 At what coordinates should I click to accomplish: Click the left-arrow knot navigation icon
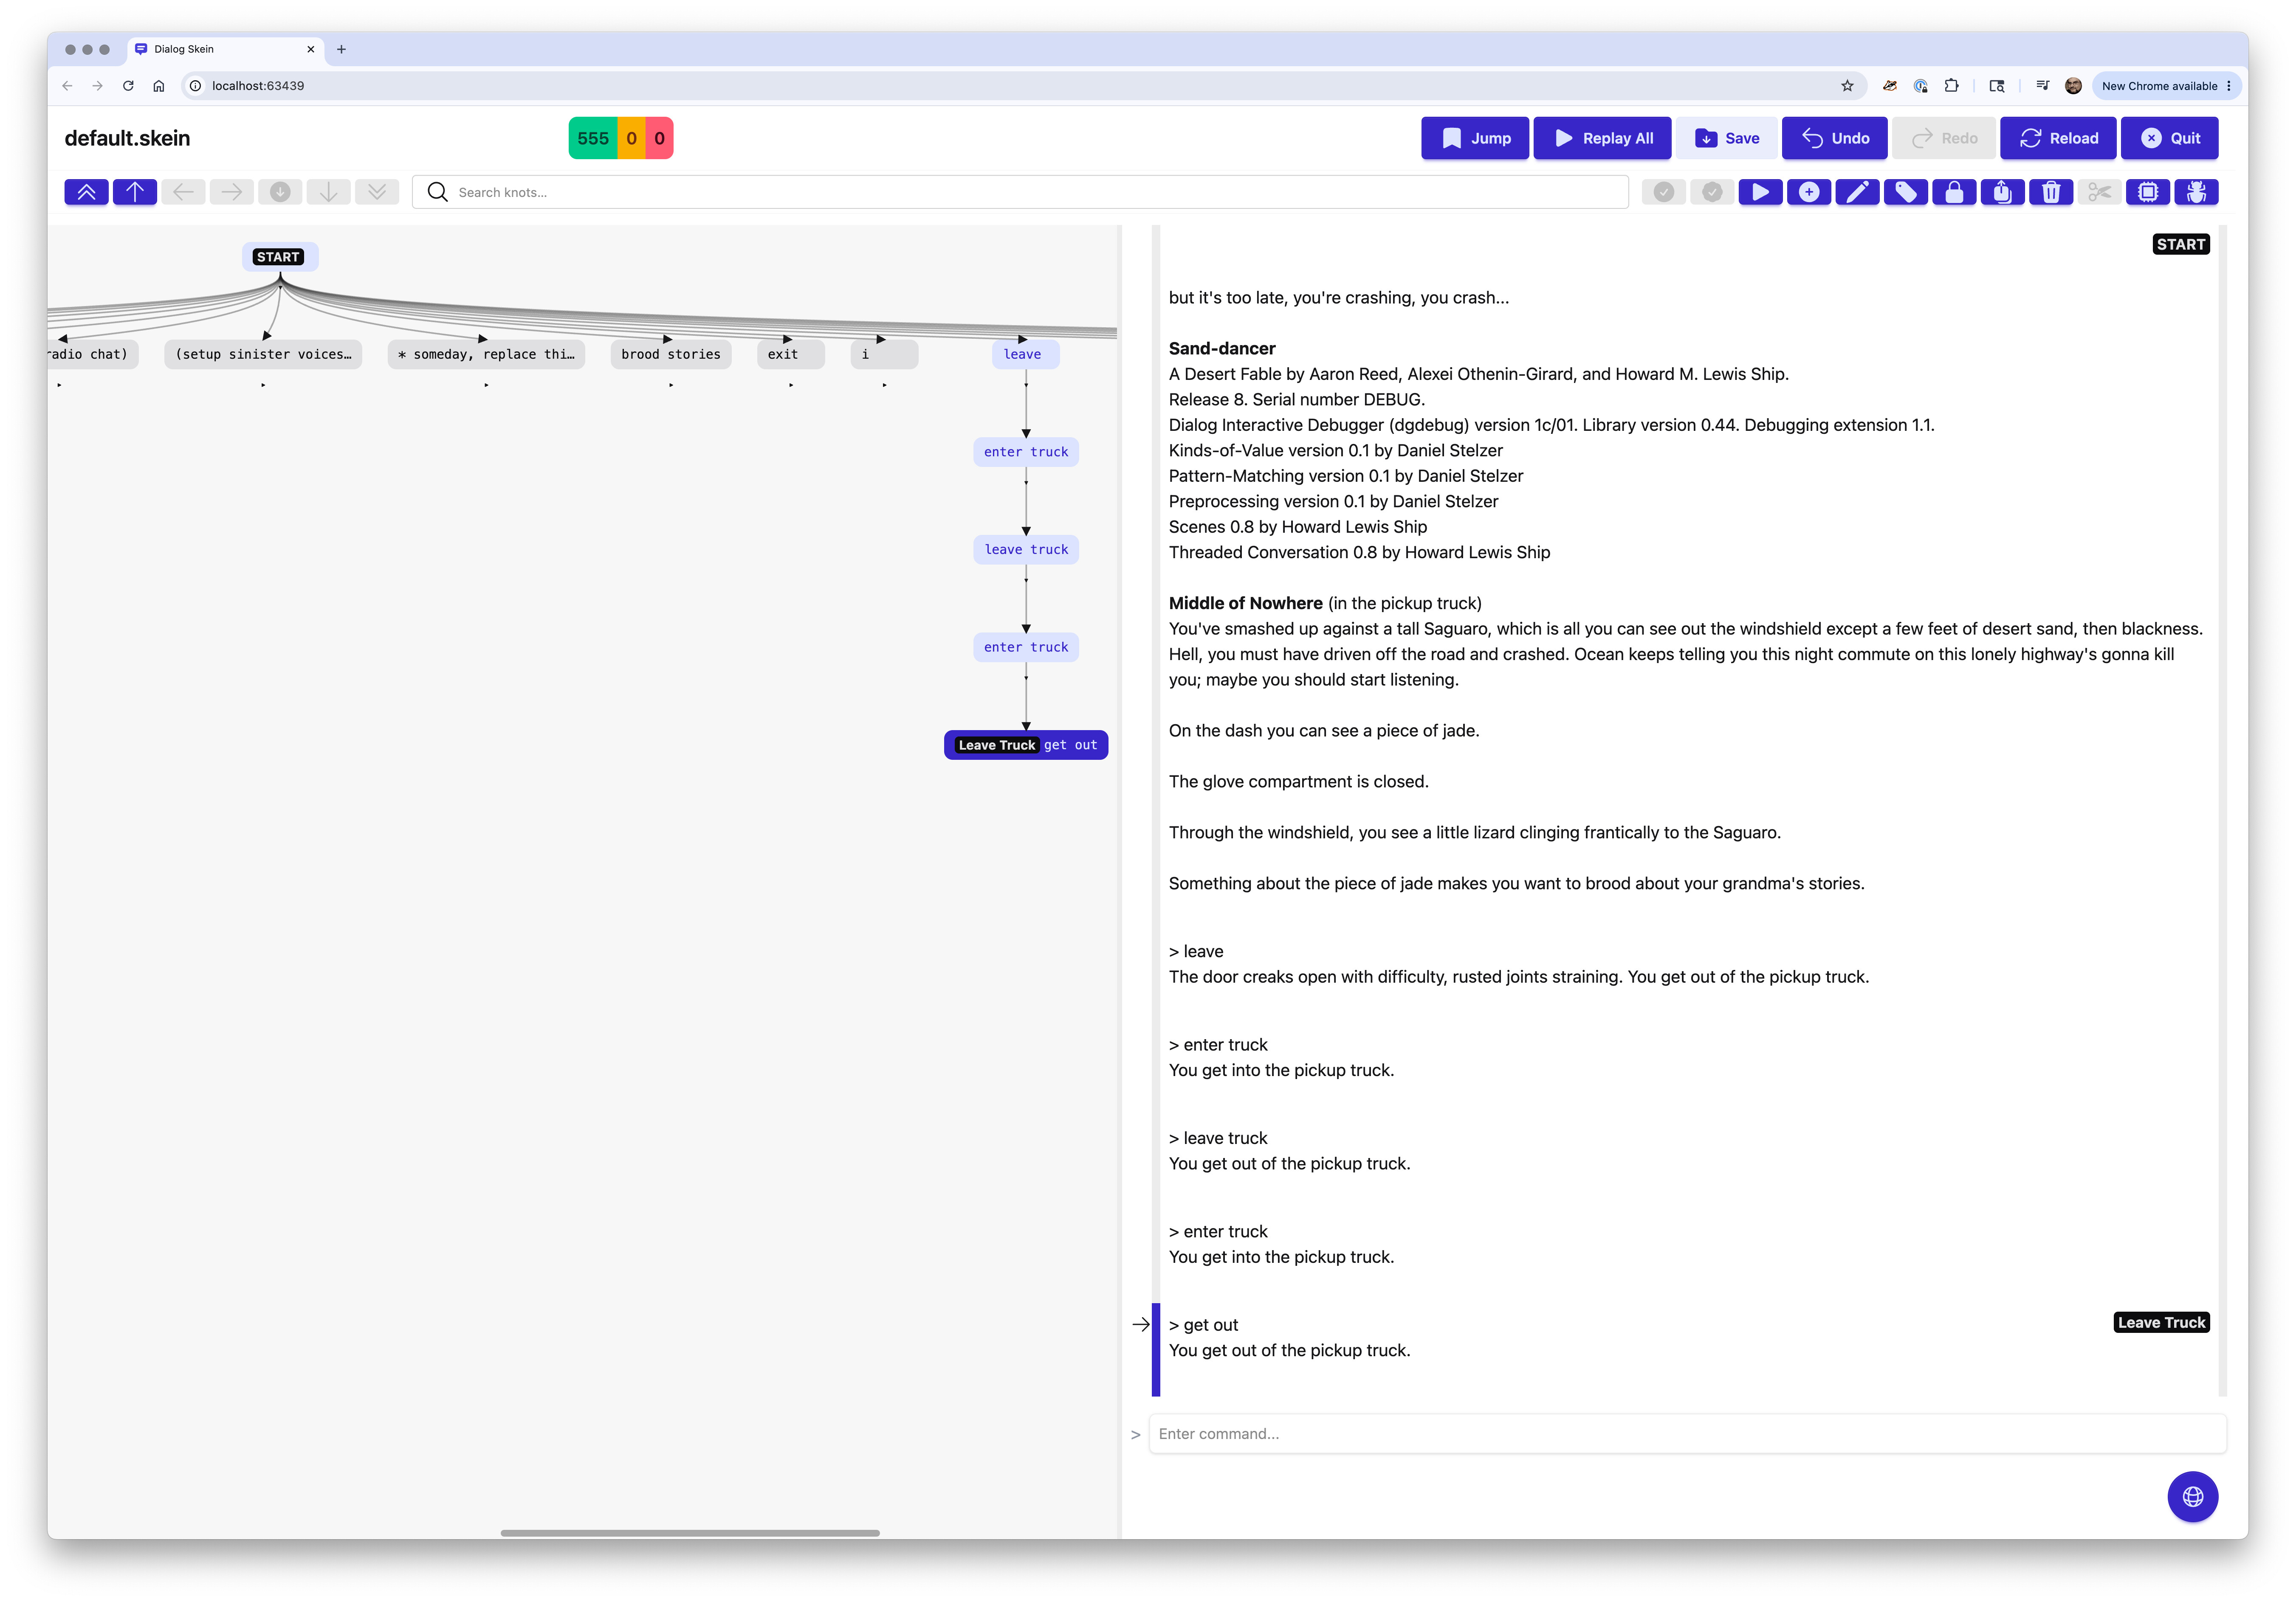click(x=184, y=192)
